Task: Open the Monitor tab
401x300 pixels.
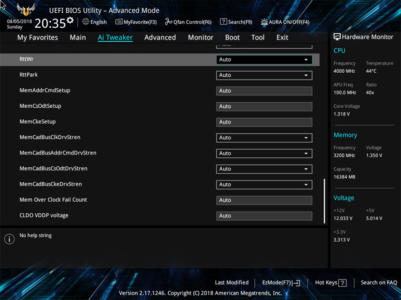Action: pyautogui.click(x=200, y=38)
